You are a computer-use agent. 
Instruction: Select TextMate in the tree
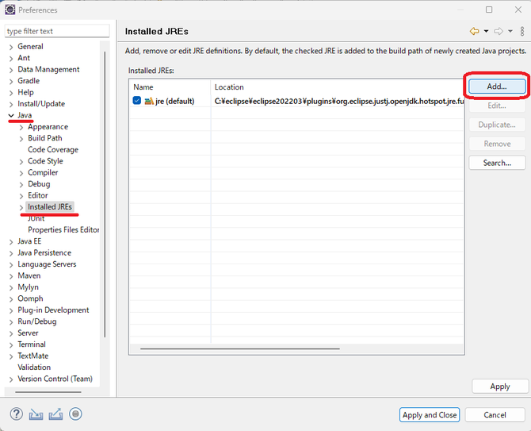click(32, 356)
